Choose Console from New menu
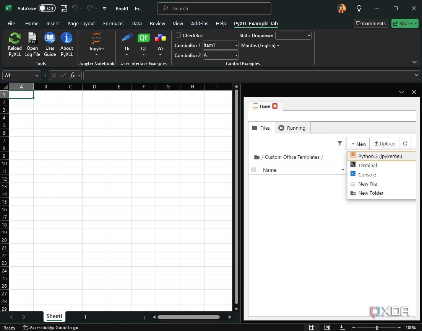The image size is (422, 331). (381, 174)
